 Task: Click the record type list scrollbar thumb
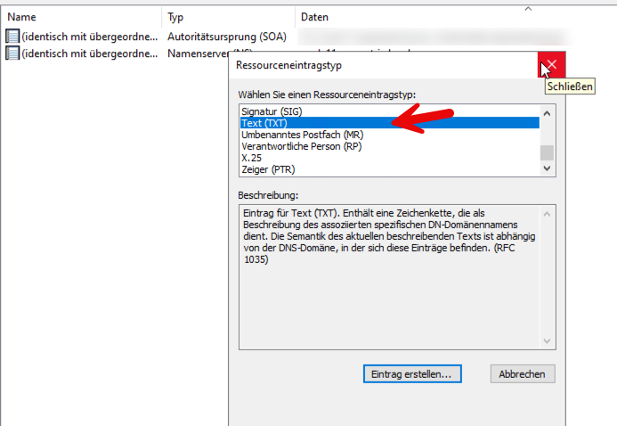coord(547,152)
